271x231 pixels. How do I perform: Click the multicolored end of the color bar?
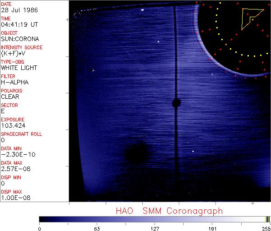pos(268,219)
